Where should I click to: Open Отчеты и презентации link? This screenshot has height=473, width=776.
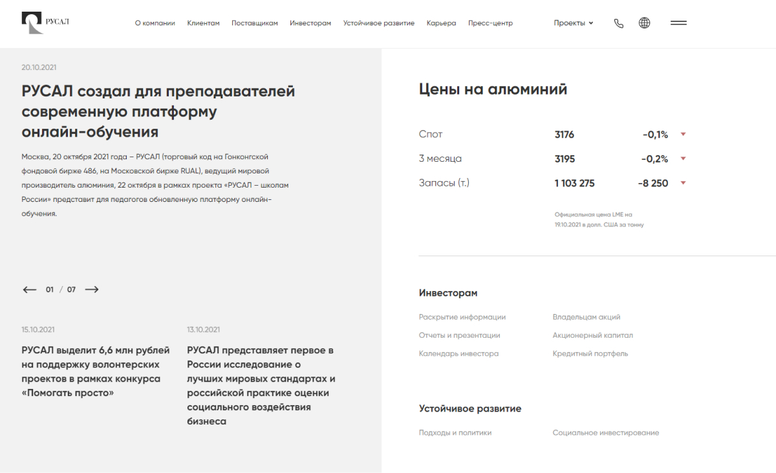coord(460,335)
